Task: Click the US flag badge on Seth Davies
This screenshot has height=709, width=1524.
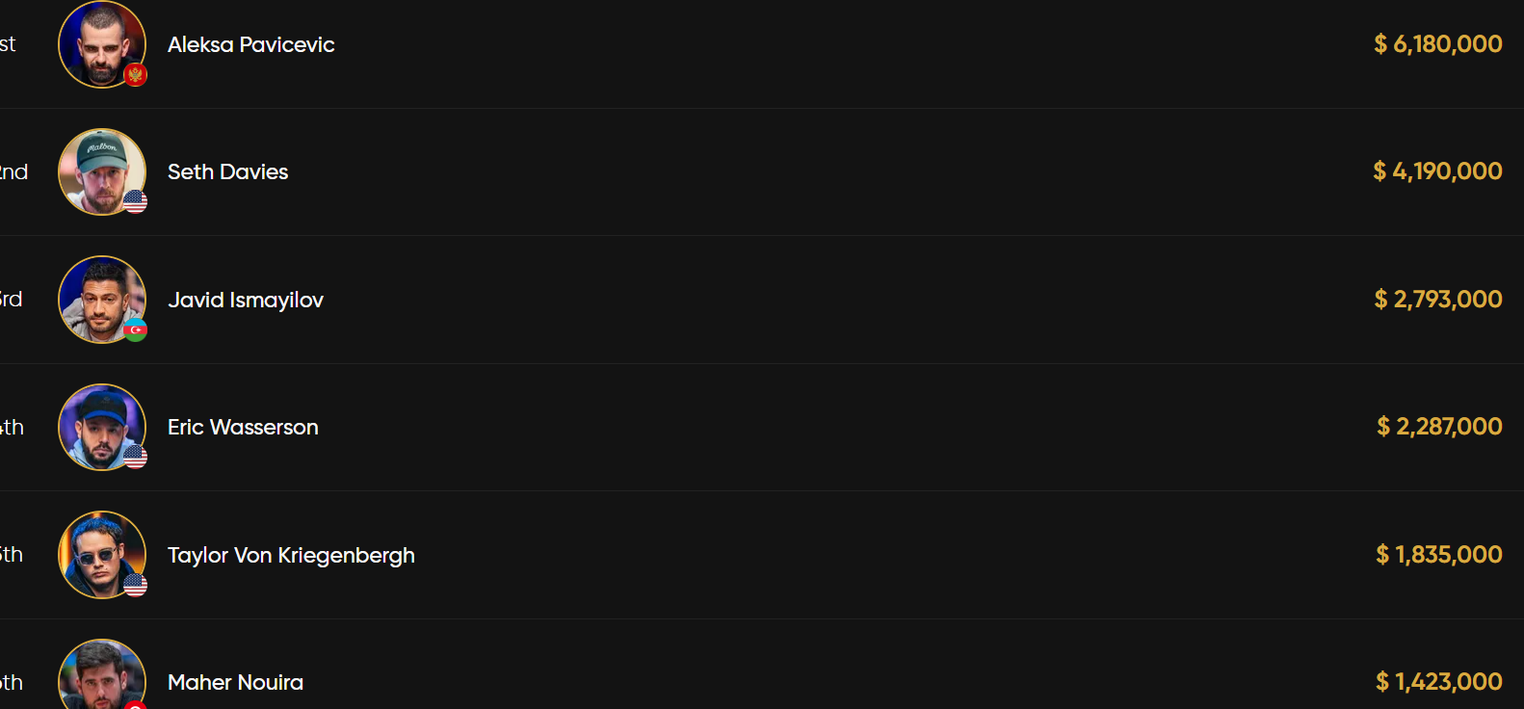Action: tap(136, 202)
